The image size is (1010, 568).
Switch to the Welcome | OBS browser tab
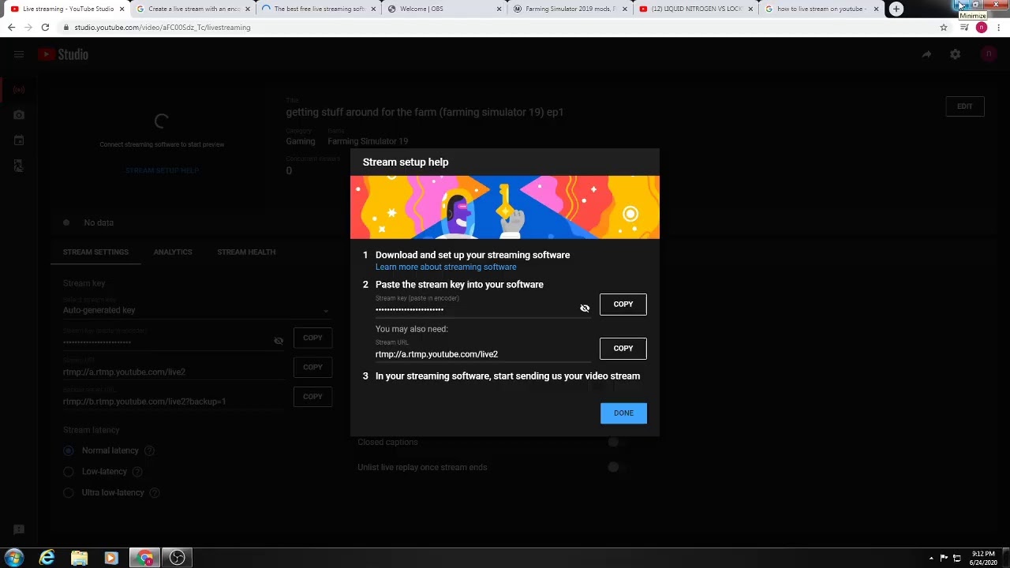click(446, 9)
